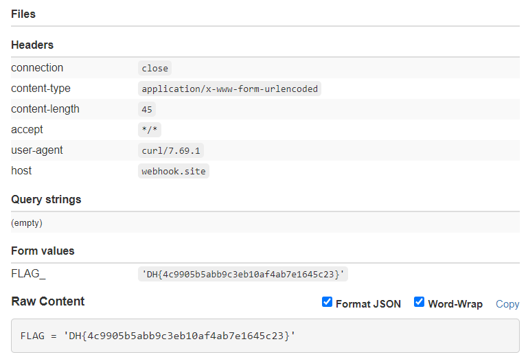Click the accept header value */*

(149, 130)
